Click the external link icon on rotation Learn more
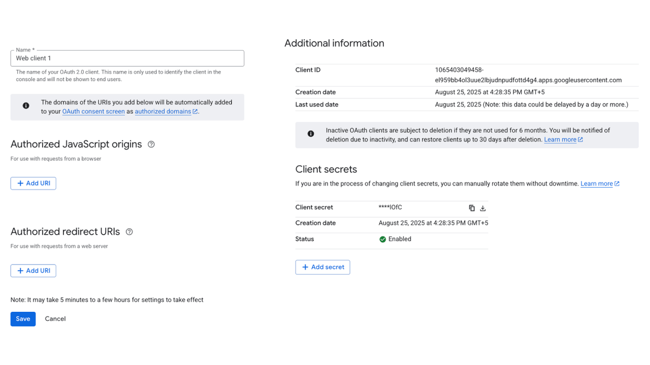Image resolution: width=650 pixels, height=365 pixels. tap(617, 183)
